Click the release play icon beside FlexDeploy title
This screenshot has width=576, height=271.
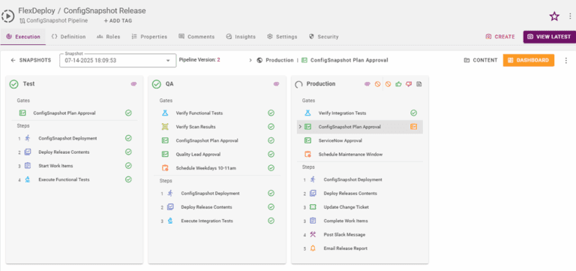8,17
